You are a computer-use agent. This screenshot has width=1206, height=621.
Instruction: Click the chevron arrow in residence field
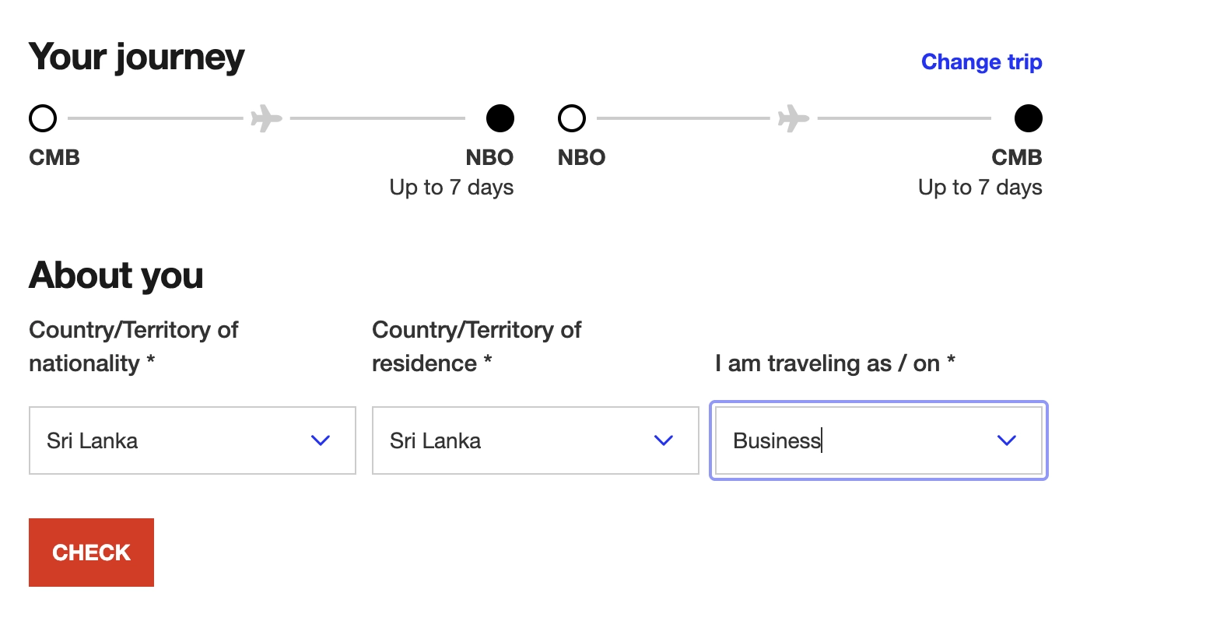(664, 440)
